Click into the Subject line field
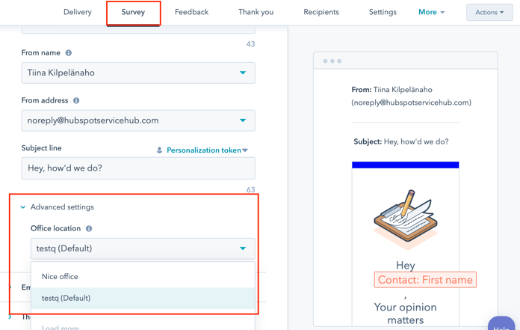Viewport: 520px width, 330px height. coord(138,168)
